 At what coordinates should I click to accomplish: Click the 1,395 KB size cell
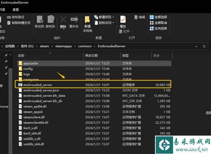pos(164,101)
